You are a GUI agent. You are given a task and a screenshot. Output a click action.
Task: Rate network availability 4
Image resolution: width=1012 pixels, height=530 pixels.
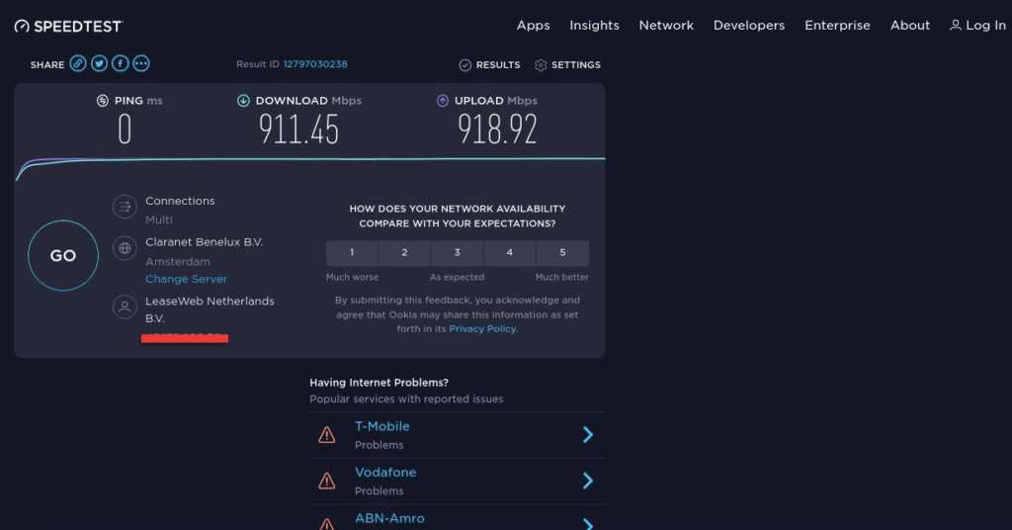point(509,253)
